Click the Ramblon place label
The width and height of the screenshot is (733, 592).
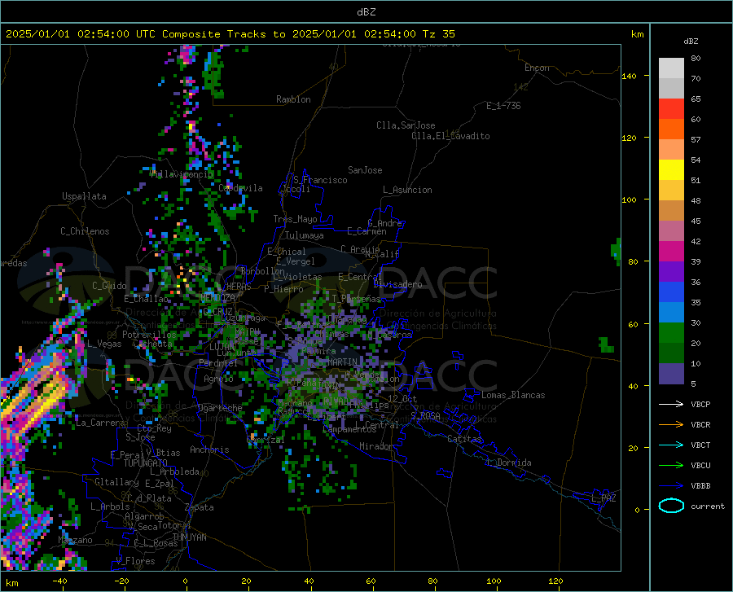[x=293, y=99]
